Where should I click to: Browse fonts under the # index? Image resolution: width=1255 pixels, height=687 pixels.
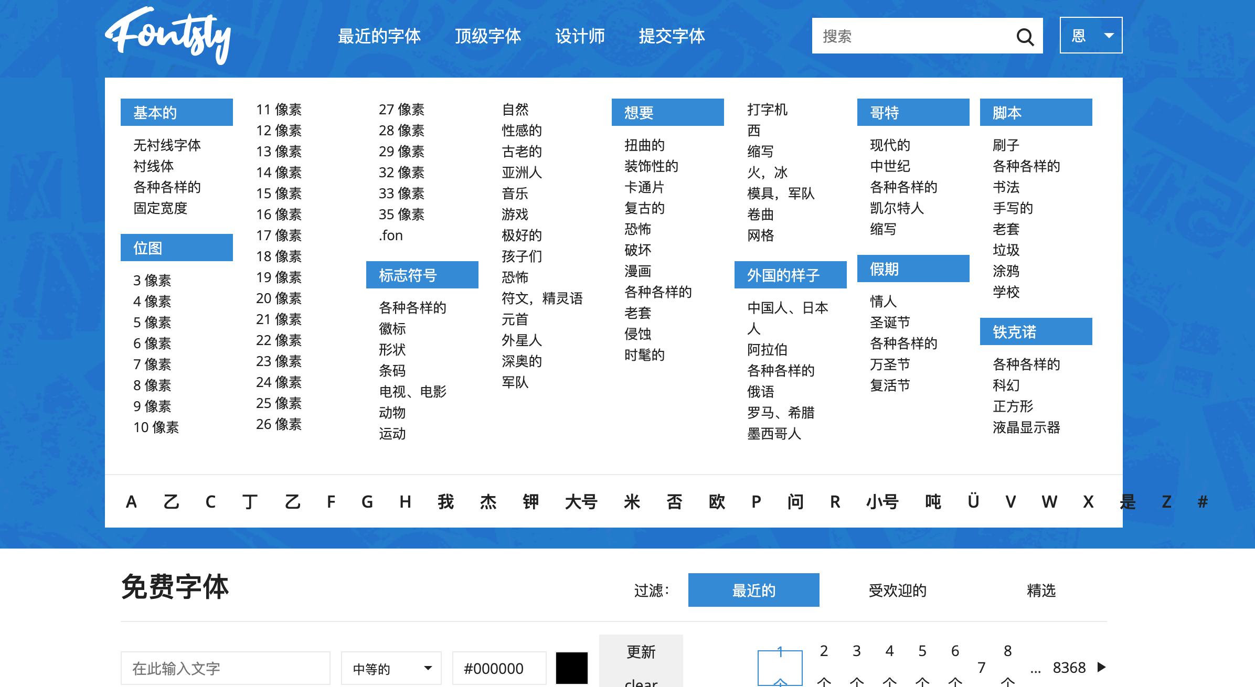(x=1203, y=502)
